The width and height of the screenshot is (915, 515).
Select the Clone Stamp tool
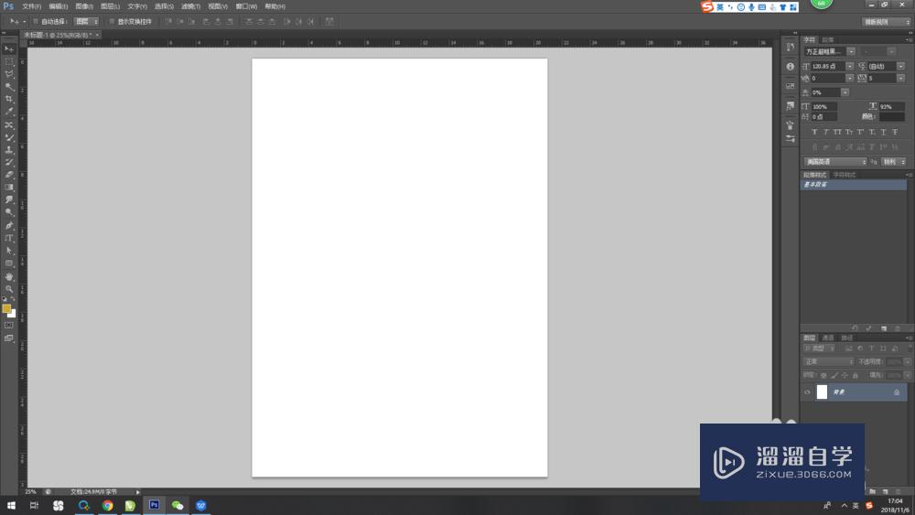point(9,150)
